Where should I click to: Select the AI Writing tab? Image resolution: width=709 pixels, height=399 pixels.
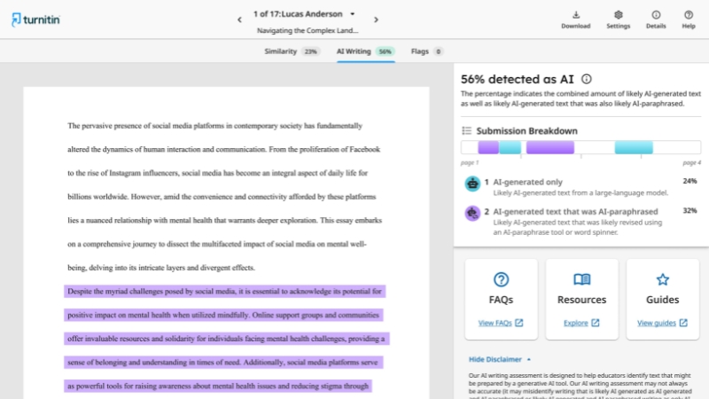365,51
